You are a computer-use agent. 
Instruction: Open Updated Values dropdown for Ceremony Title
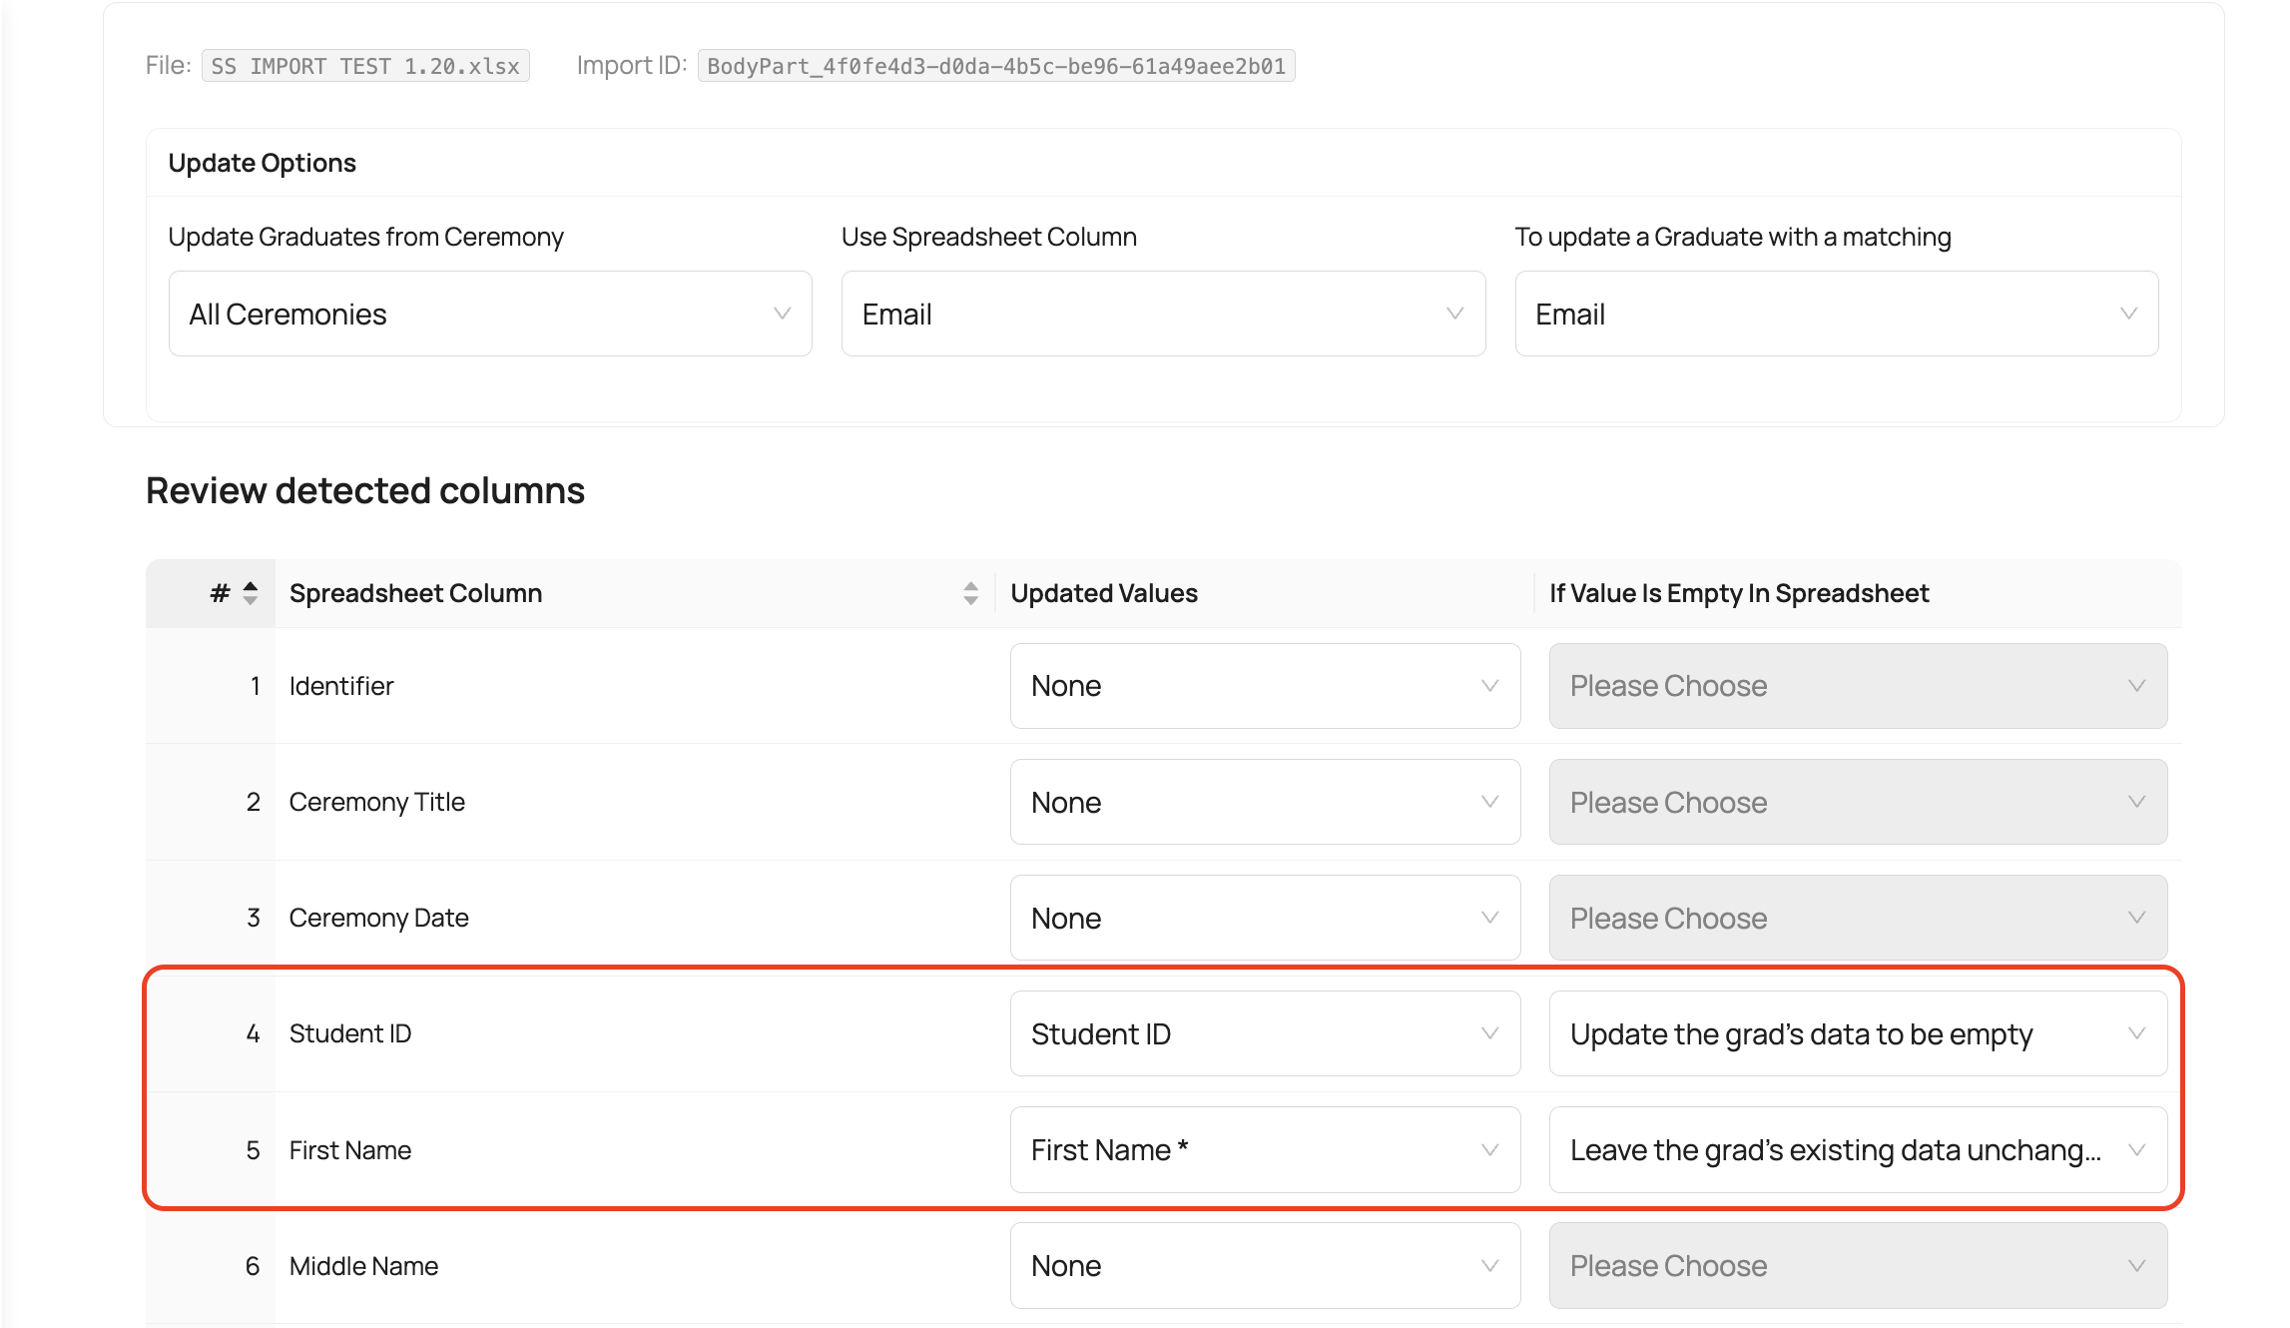coord(1264,802)
